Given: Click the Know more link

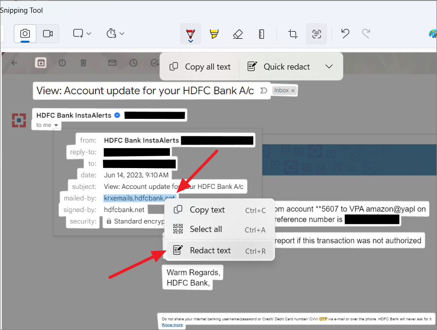Looking at the screenshot, I should coord(172,325).
